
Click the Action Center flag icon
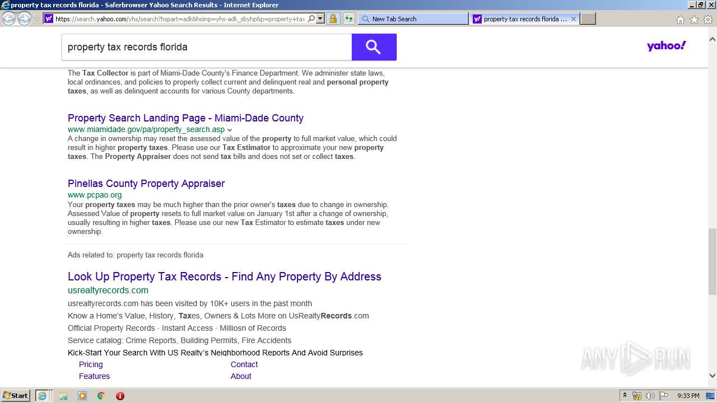pyautogui.click(x=664, y=396)
